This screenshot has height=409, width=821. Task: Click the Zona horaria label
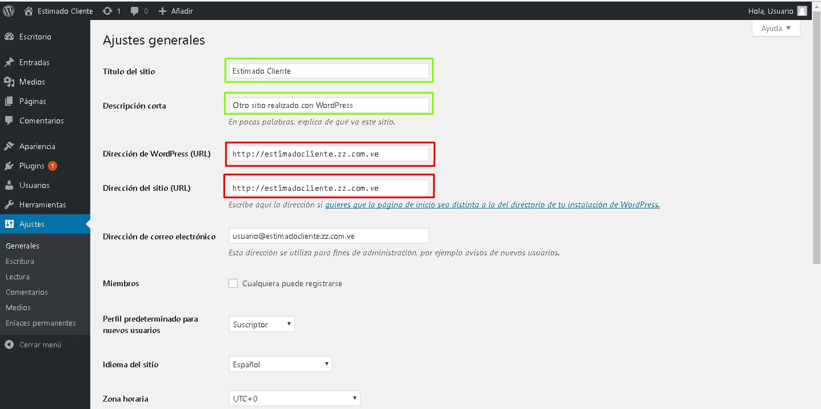pyautogui.click(x=125, y=399)
